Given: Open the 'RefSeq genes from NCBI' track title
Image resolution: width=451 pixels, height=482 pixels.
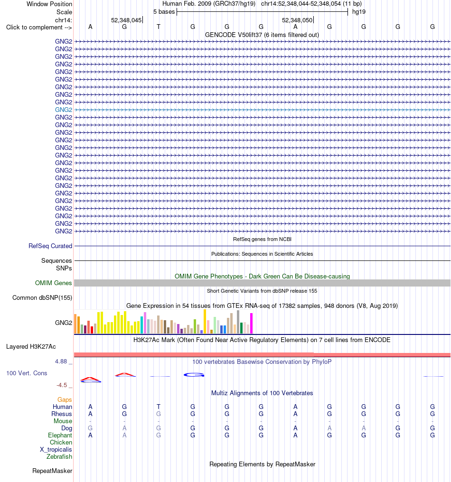Looking at the screenshot, I should click(x=262, y=239).
